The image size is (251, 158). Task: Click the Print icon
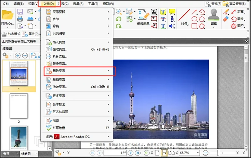(20, 19)
